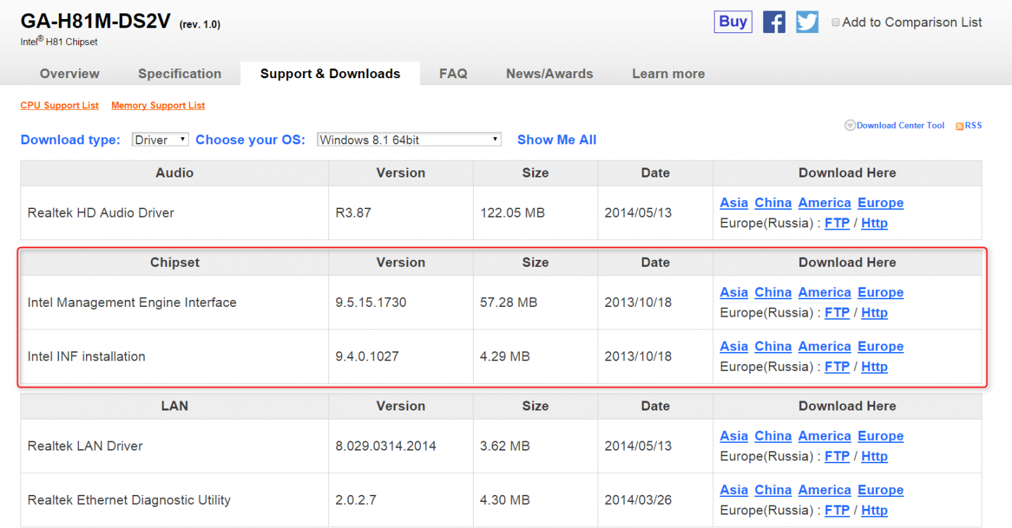Click the RSS feed icon

(x=959, y=126)
